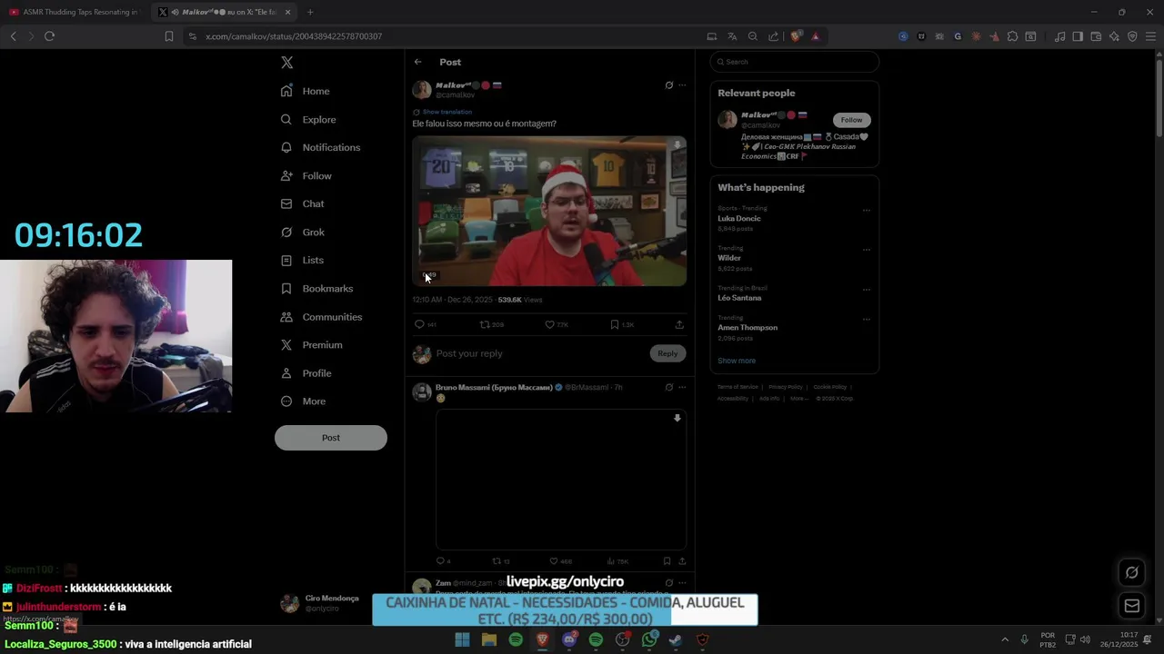
Task: Open Chat in the sidebar
Action: point(303,203)
